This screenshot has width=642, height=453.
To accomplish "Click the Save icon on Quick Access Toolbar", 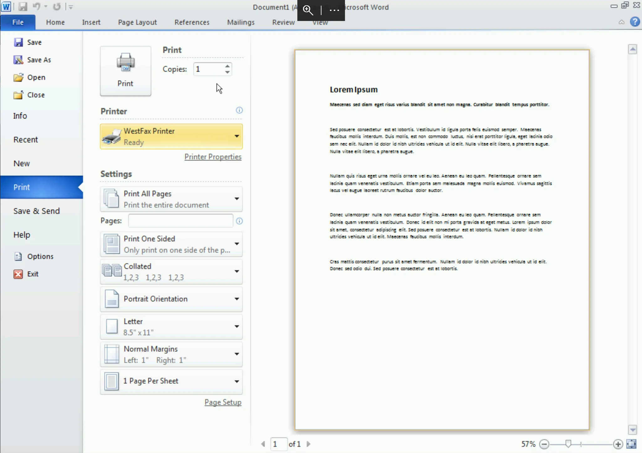I will coord(23,6).
